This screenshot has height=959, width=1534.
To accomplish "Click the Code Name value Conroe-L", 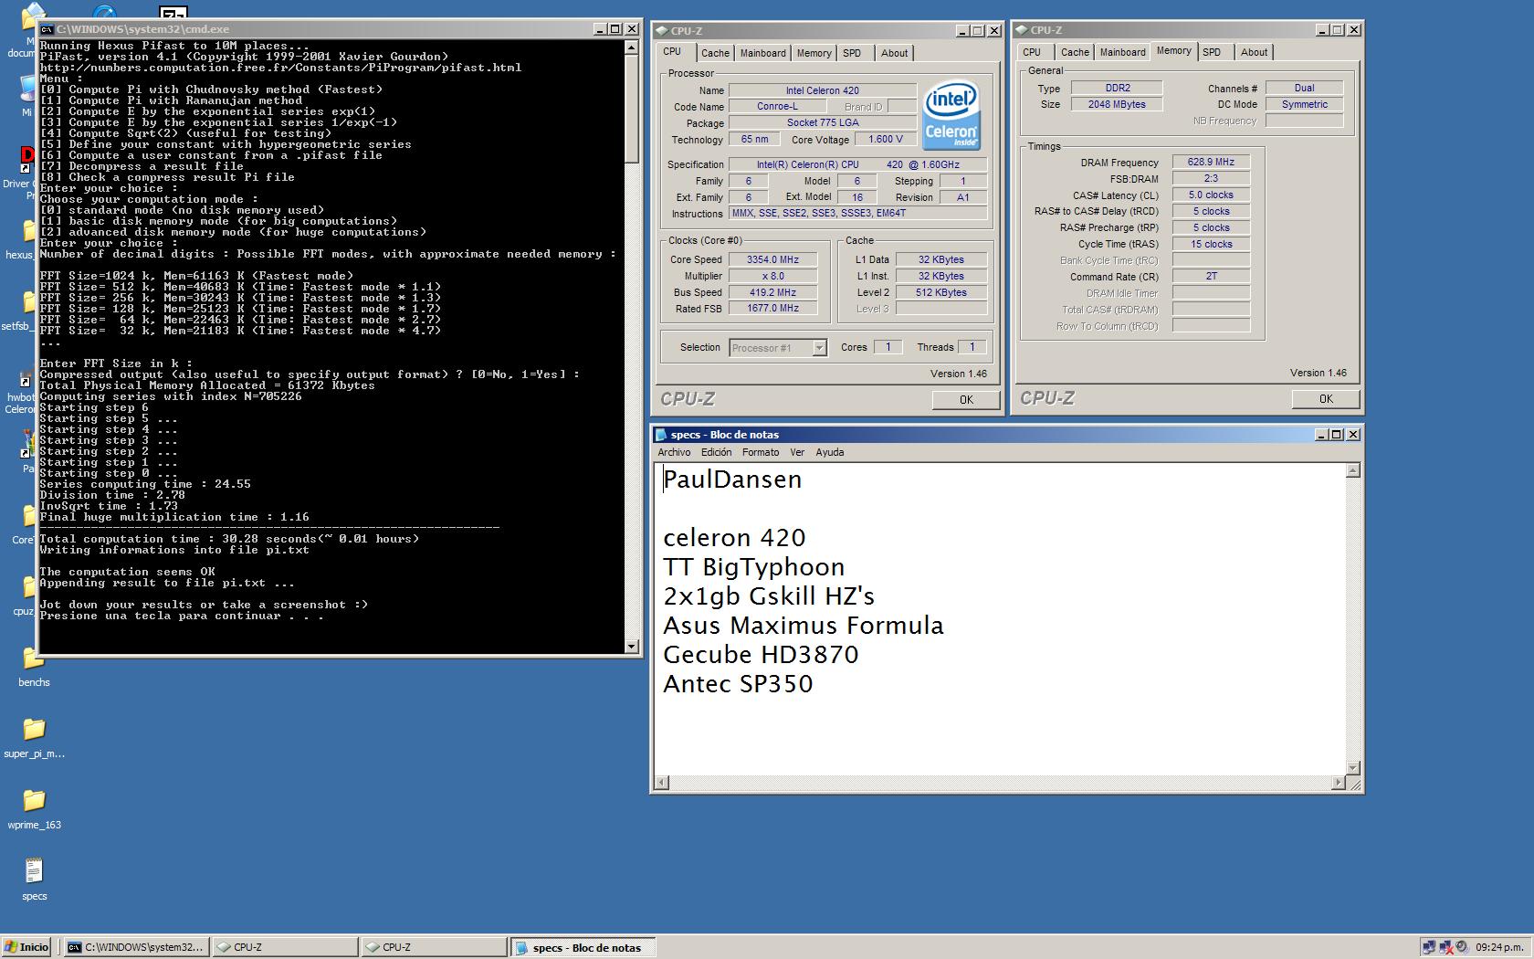I will pos(777,106).
